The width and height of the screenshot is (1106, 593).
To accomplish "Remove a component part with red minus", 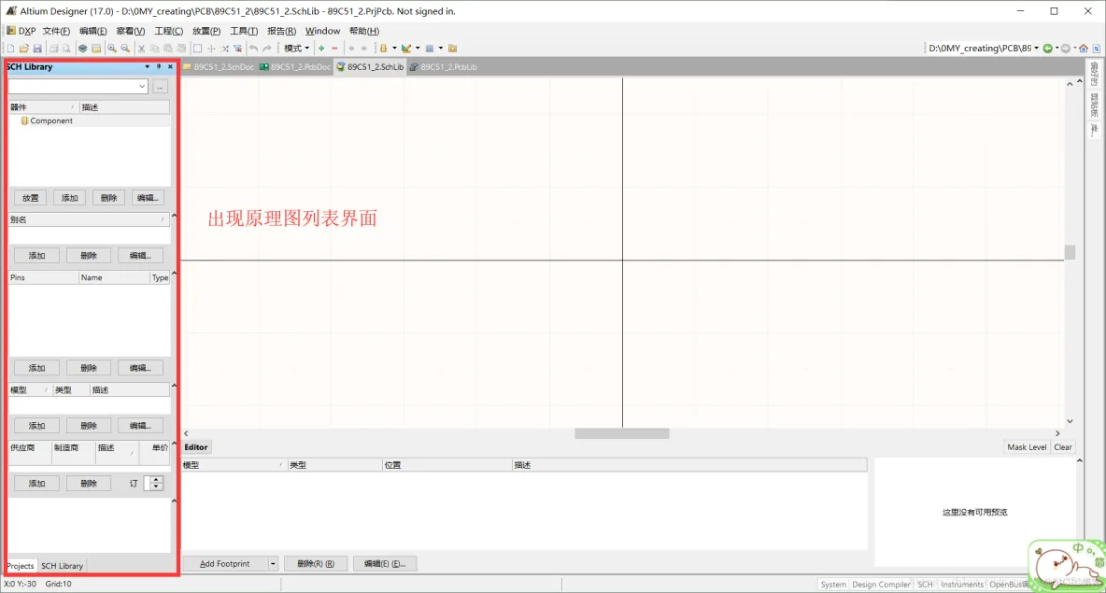I will [335, 49].
